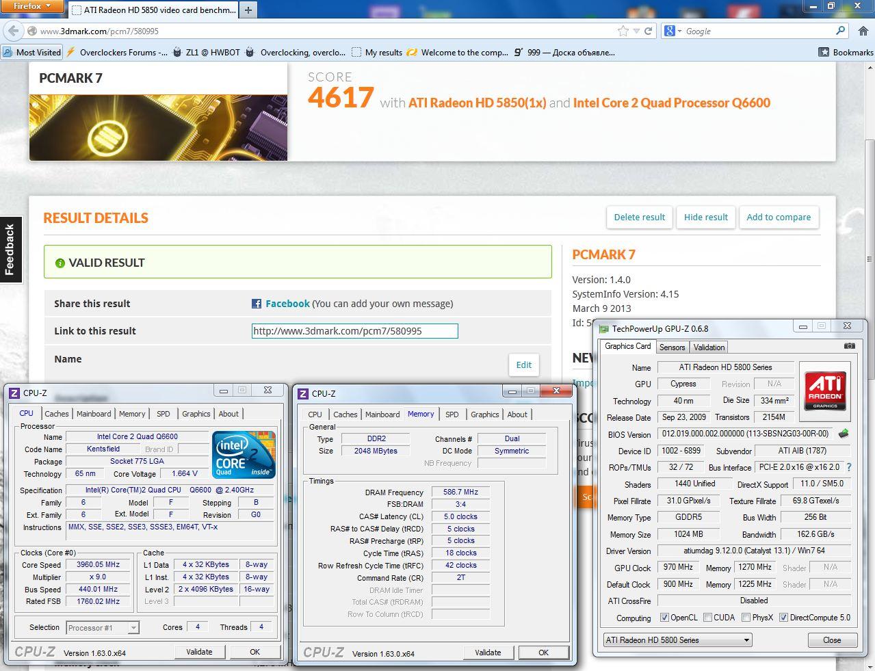
Task: Open My results bookmark
Action: click(x=377, y=52)
